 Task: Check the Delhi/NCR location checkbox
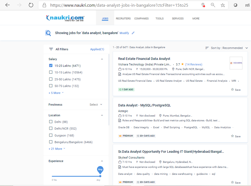tap(51, 128)
